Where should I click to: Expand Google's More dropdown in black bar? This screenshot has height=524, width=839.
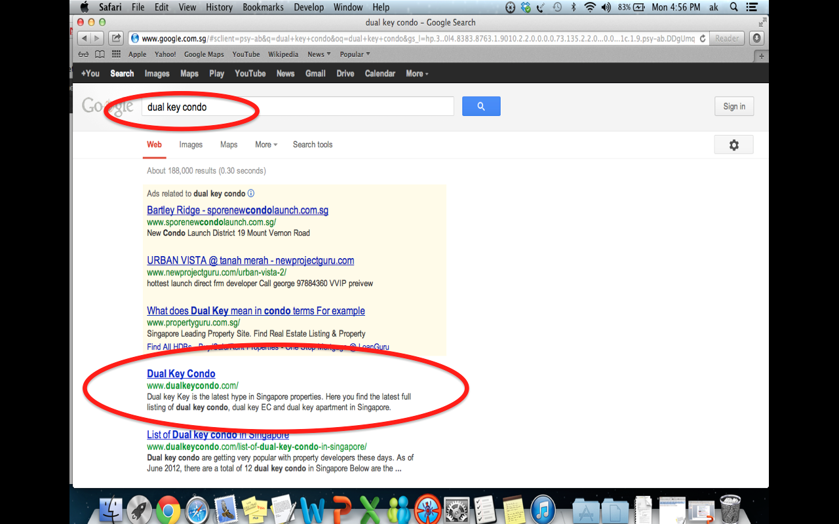(417, 73)
